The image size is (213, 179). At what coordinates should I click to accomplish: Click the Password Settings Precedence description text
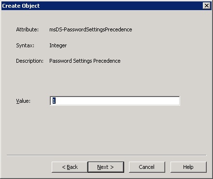click(x=85, y=61)
